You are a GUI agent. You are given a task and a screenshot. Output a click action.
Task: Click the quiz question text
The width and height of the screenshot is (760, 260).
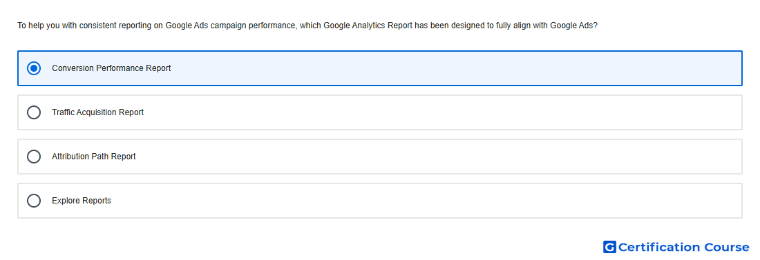(307, 26)
